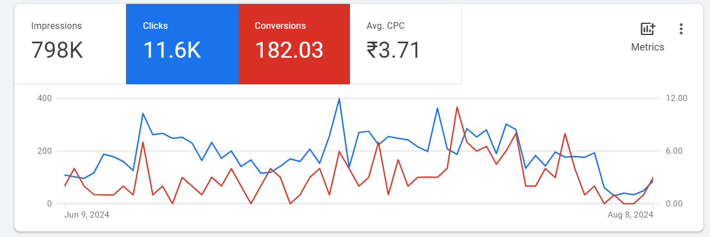Click the 12.00 right axis label
Image resolution: width=710 pixels, height=237 pixels.
[677, 98]
